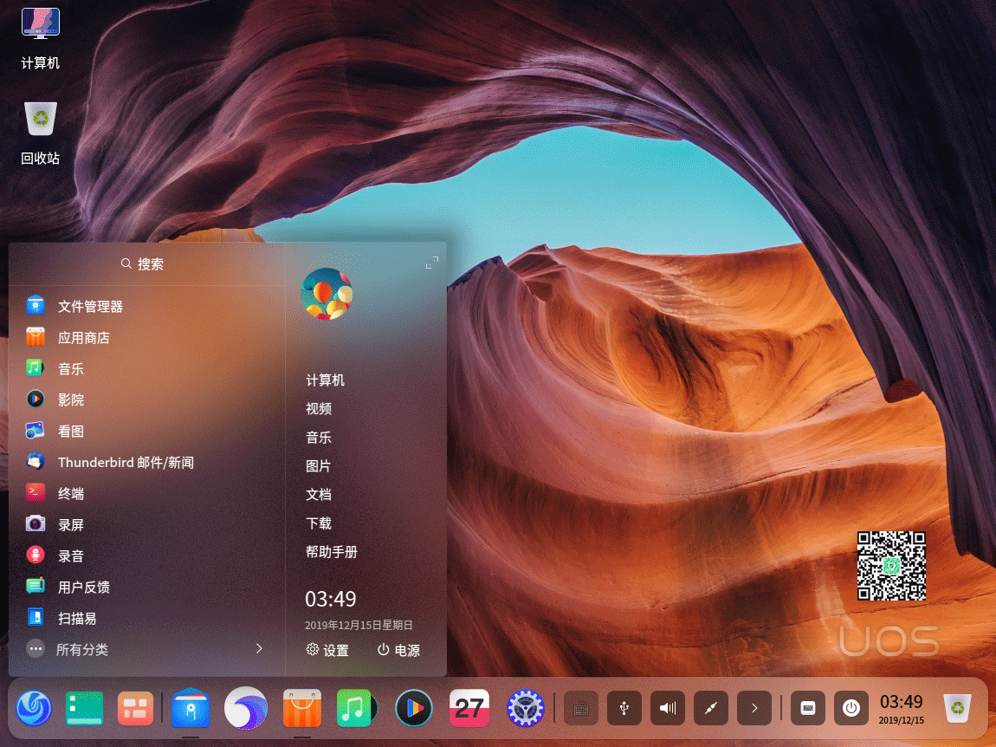Open the calendar icon showing 27
This screenshot has width=996, height=747.
pyautogui.click(x=469, y=709)
